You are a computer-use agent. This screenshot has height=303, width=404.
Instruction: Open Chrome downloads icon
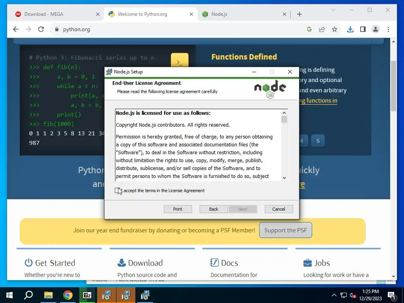350,29
